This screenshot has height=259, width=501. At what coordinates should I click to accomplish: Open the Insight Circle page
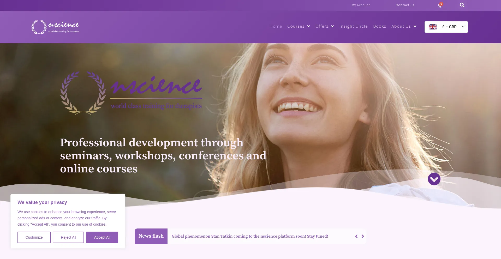354,26
